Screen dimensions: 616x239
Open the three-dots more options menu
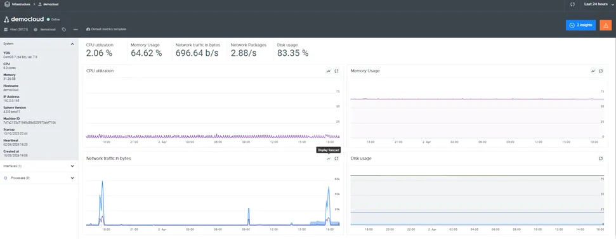pos(75,29)
